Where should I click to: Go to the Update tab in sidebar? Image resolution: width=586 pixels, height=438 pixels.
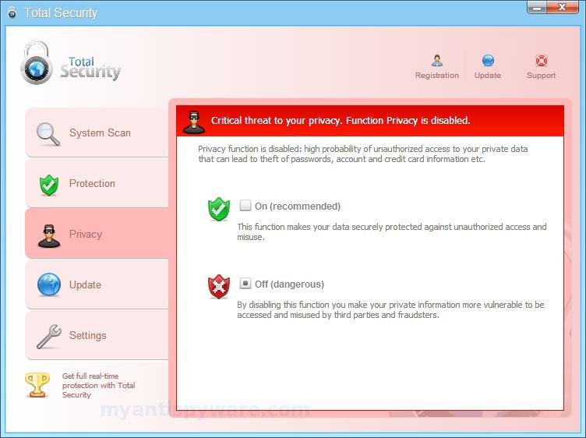(97, 284)
